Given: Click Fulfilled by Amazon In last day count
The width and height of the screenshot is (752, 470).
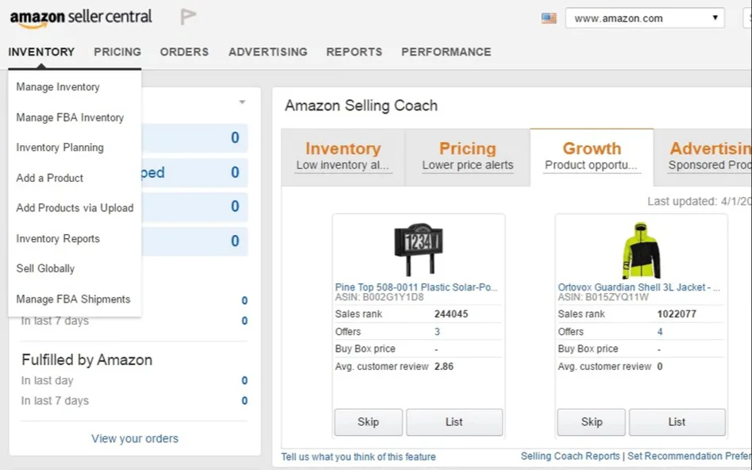Looking at the screenshot, I should tap(245, 380).
